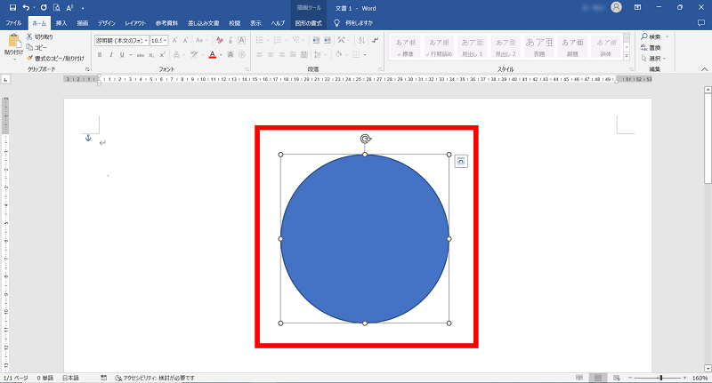Select the blue circle shape

(365, 239)
